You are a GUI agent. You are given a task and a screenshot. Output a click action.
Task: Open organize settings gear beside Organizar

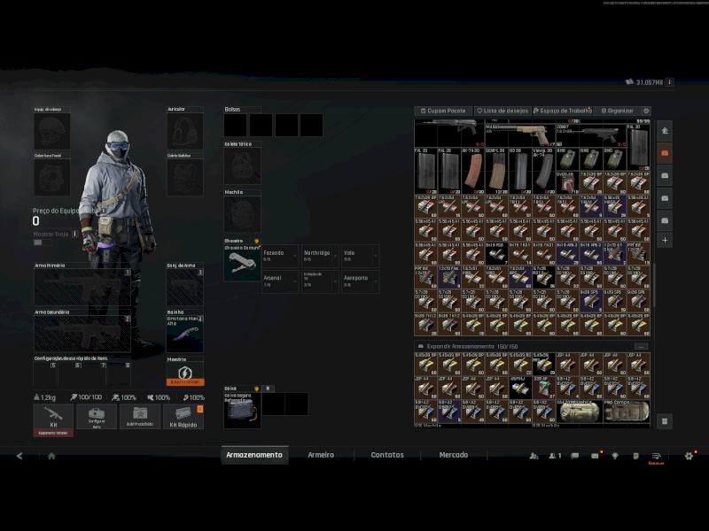click(x=646, y=111)
